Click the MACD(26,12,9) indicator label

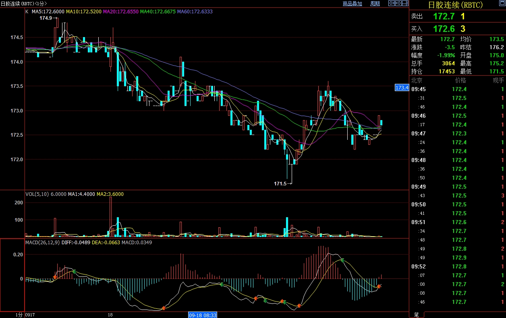tap(43, 243)
